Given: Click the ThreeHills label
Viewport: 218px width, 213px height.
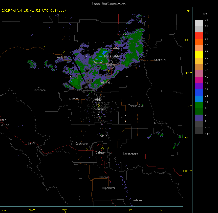Looking at the screenshot, I should 136,106.
